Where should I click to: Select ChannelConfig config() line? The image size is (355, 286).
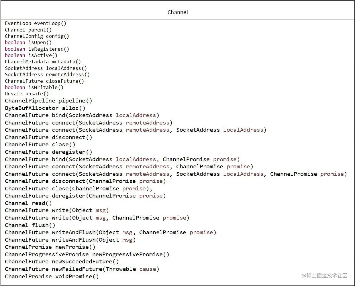point(37,36)
